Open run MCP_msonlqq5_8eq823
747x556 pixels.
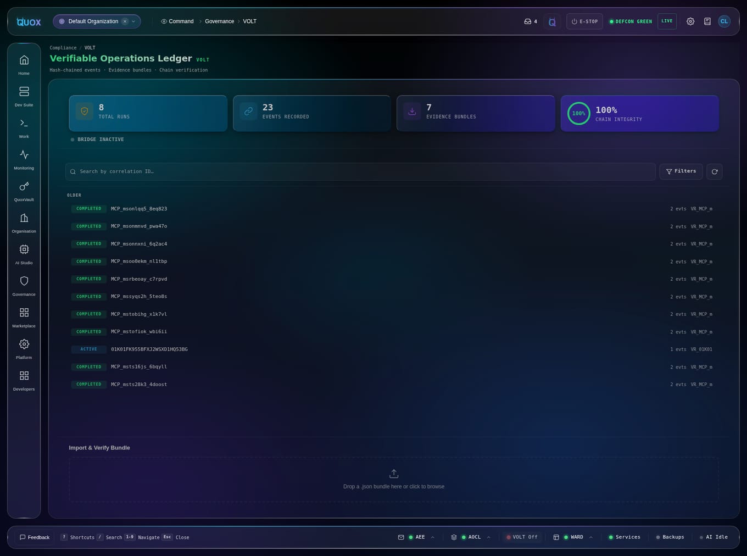click(394, 209)
